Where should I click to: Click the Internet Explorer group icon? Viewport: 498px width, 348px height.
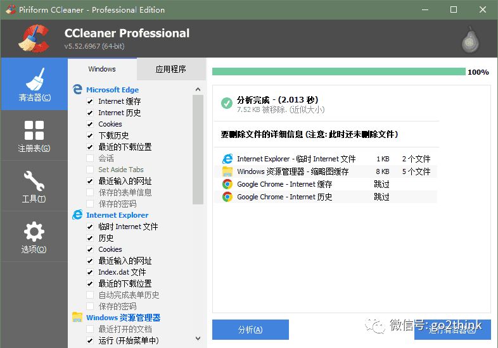click(77, 214)
